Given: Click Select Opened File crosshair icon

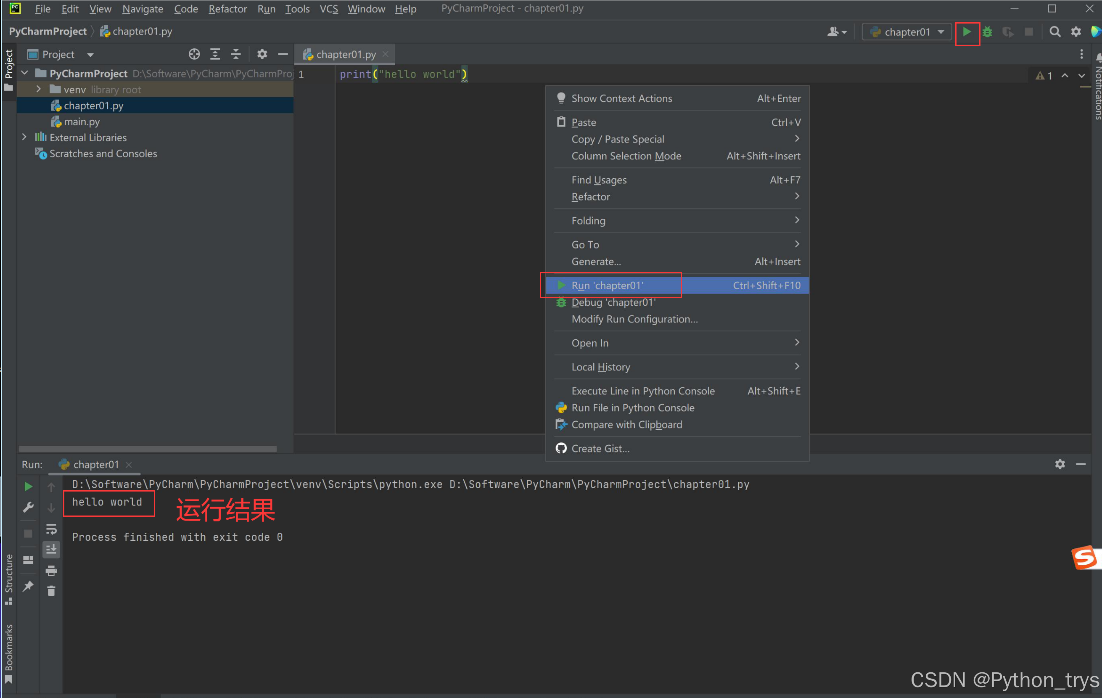Looking at the screenshot, I should click(194, 55).
